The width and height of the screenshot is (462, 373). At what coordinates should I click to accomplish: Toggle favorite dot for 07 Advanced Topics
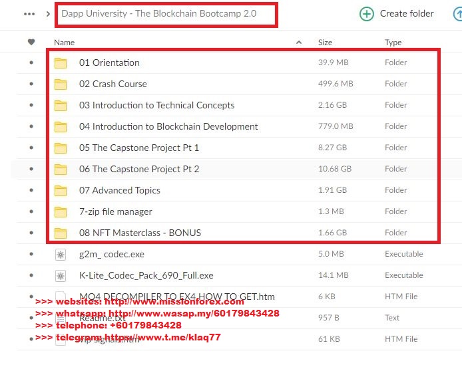31,190
